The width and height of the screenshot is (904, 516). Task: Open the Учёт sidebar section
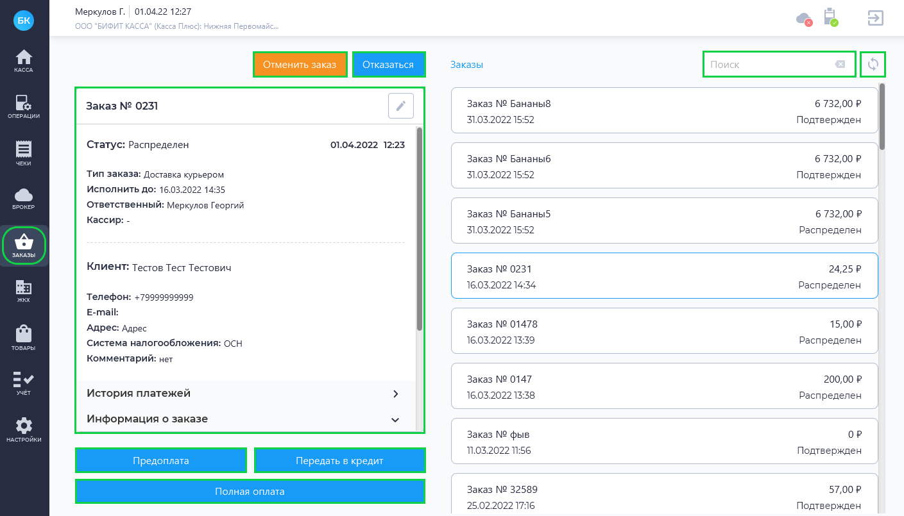click(24, 383)
